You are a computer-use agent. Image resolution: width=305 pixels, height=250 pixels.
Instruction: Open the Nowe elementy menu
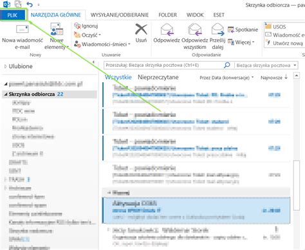[57, 37]
